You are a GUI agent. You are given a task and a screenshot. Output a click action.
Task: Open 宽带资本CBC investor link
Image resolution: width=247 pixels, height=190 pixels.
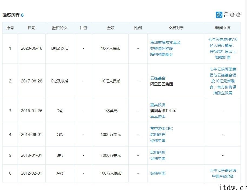click(x=161, y=129)
